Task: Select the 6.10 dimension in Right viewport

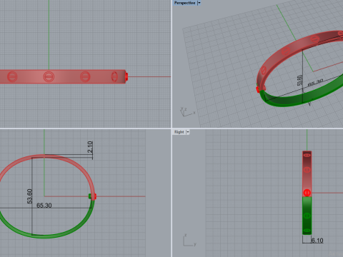Action: click(317, 241)
